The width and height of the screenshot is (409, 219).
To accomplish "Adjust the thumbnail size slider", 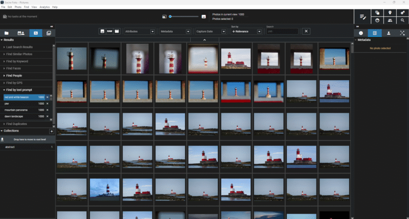I will click(x=170, y=16).
